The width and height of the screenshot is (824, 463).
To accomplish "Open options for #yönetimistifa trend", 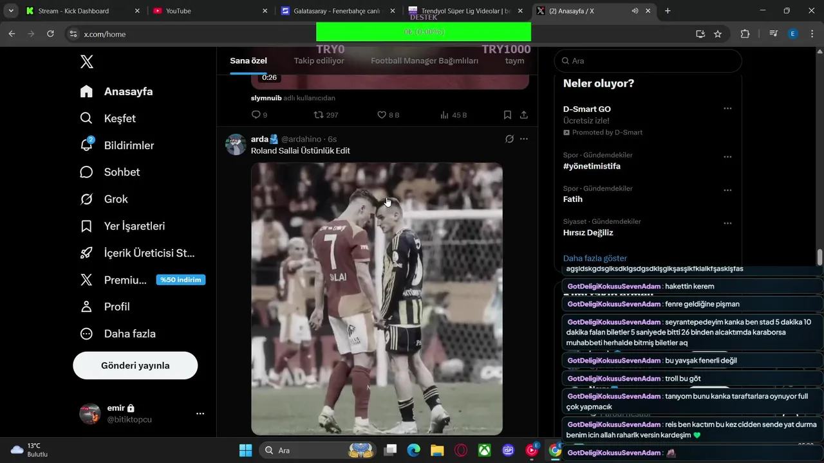I will pyautogui.click(x=727, y=157).
